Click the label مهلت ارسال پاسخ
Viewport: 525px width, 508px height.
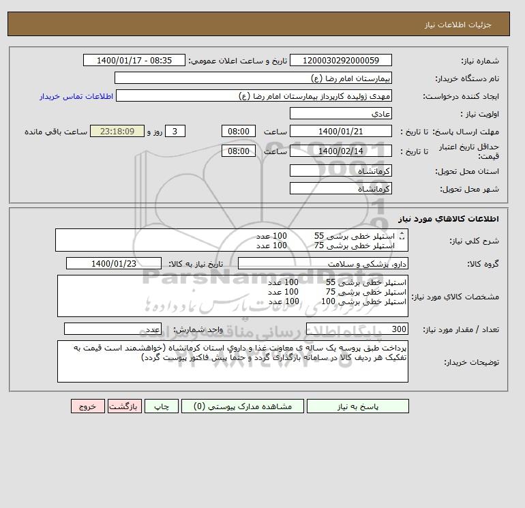coord(466,132)
